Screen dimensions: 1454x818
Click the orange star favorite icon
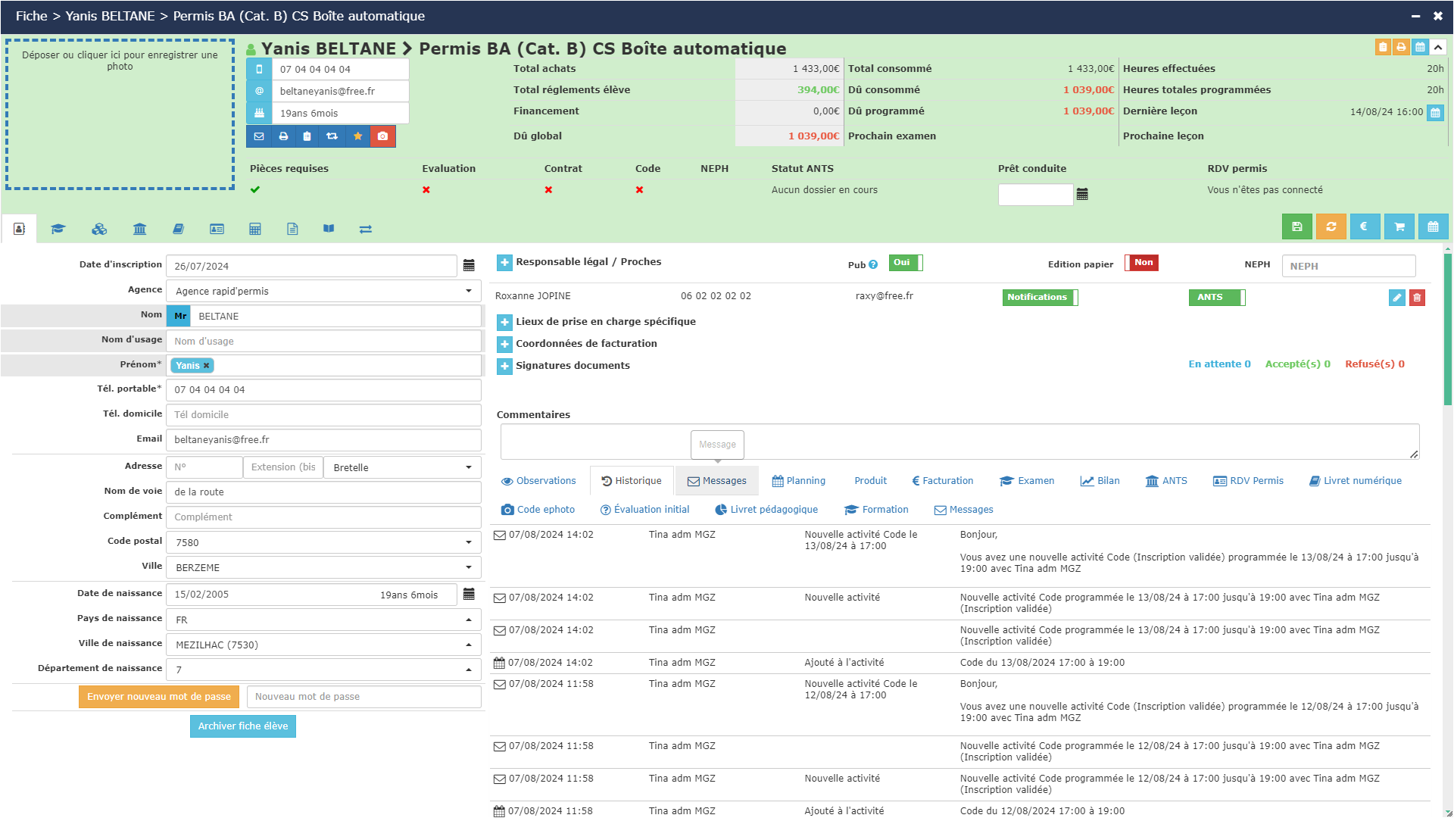(357, 136)
